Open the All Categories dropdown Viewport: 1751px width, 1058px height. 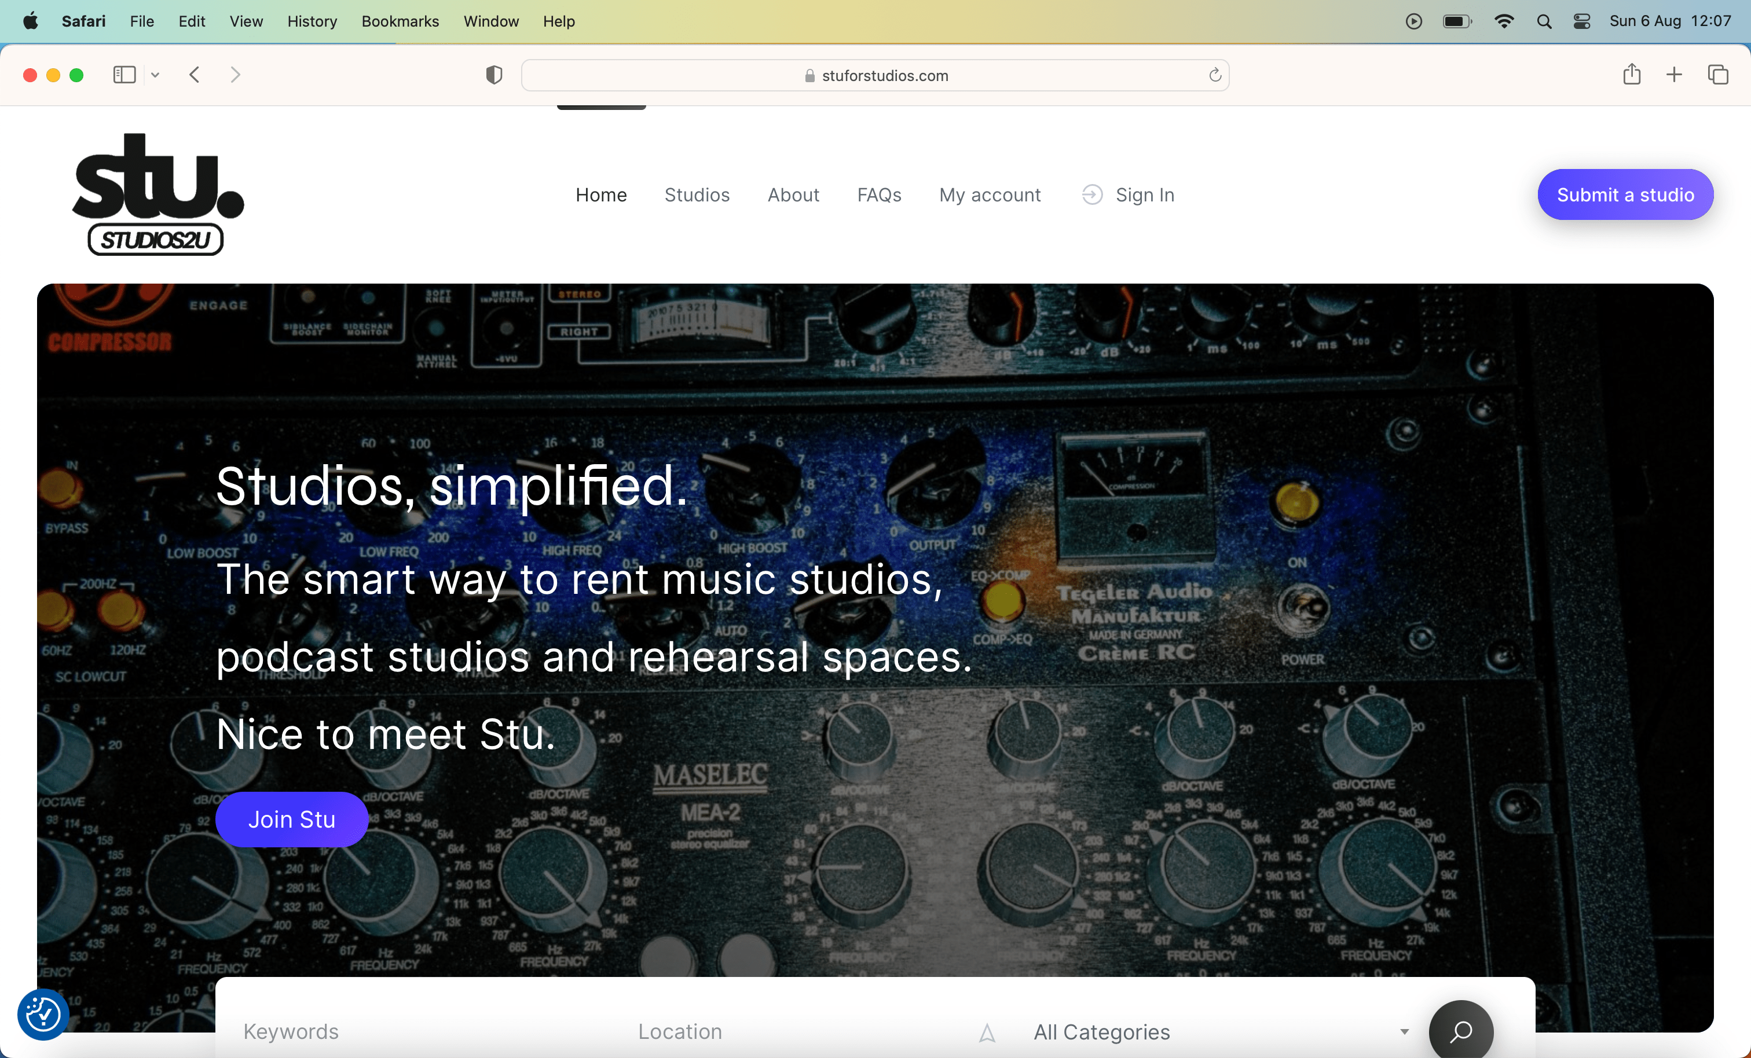pyautogui.click(x=1221, y=1032)
